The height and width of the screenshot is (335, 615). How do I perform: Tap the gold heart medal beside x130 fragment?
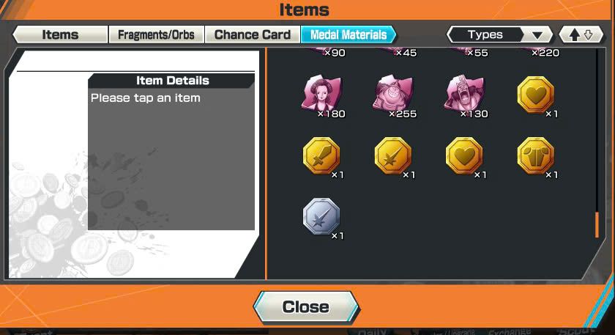(536, 95)
